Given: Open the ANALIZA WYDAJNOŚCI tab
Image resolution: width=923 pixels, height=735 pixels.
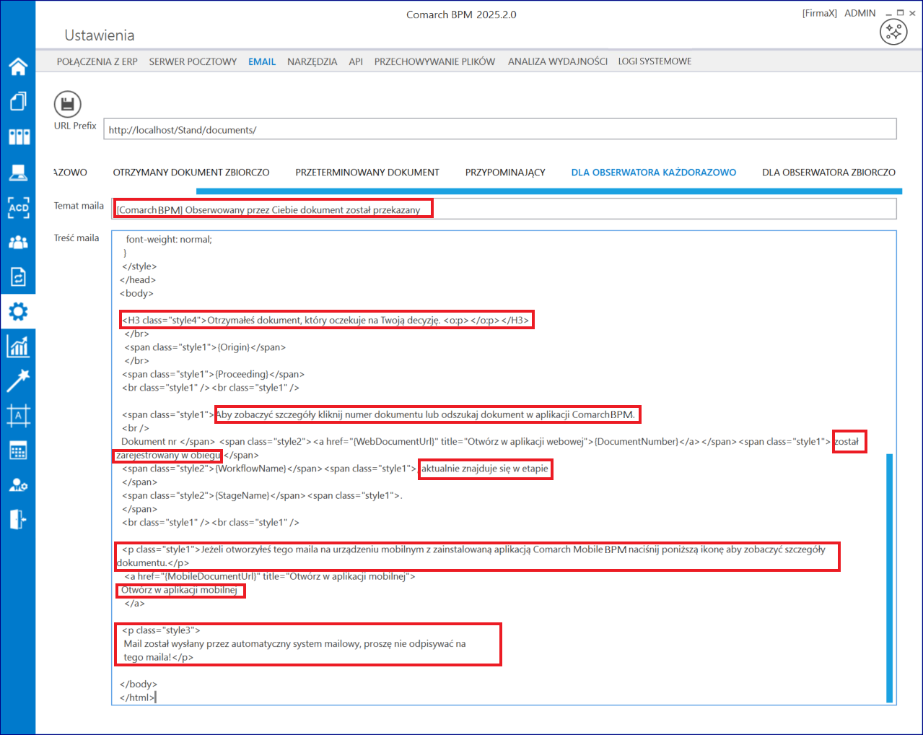Looking at the screenshot, I should [557, 61].
